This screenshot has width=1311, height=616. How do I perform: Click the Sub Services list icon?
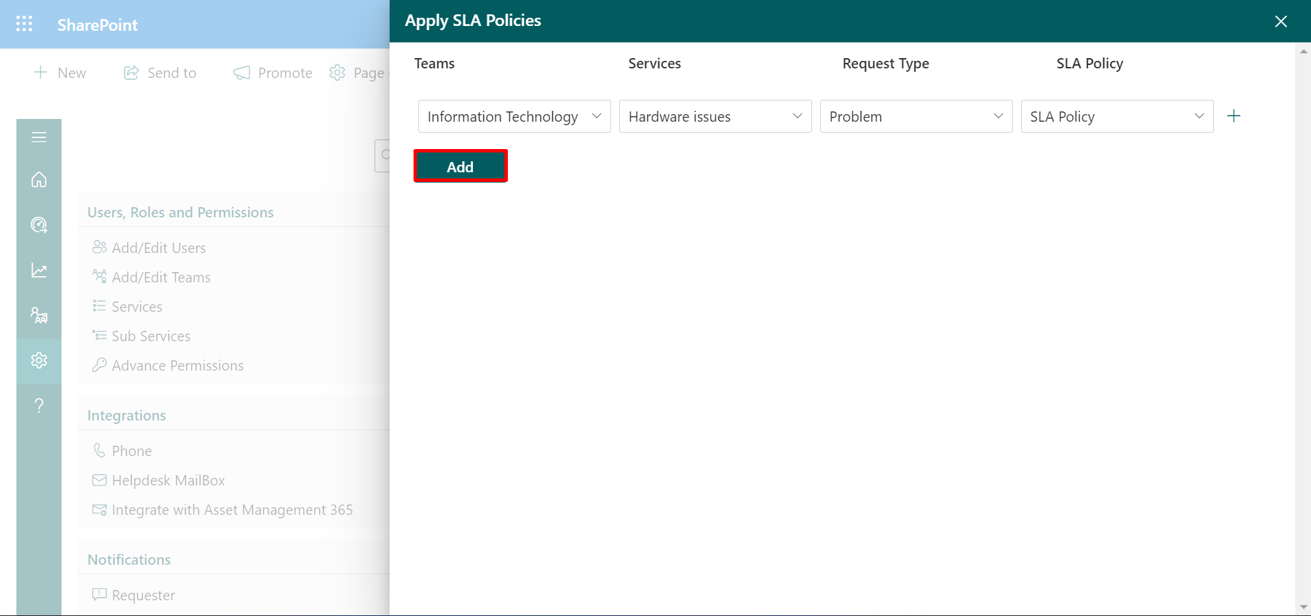coord(100,335)
